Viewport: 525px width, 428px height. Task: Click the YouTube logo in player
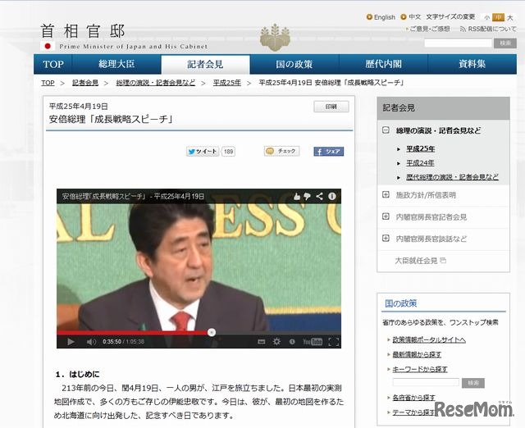(313, 342)
